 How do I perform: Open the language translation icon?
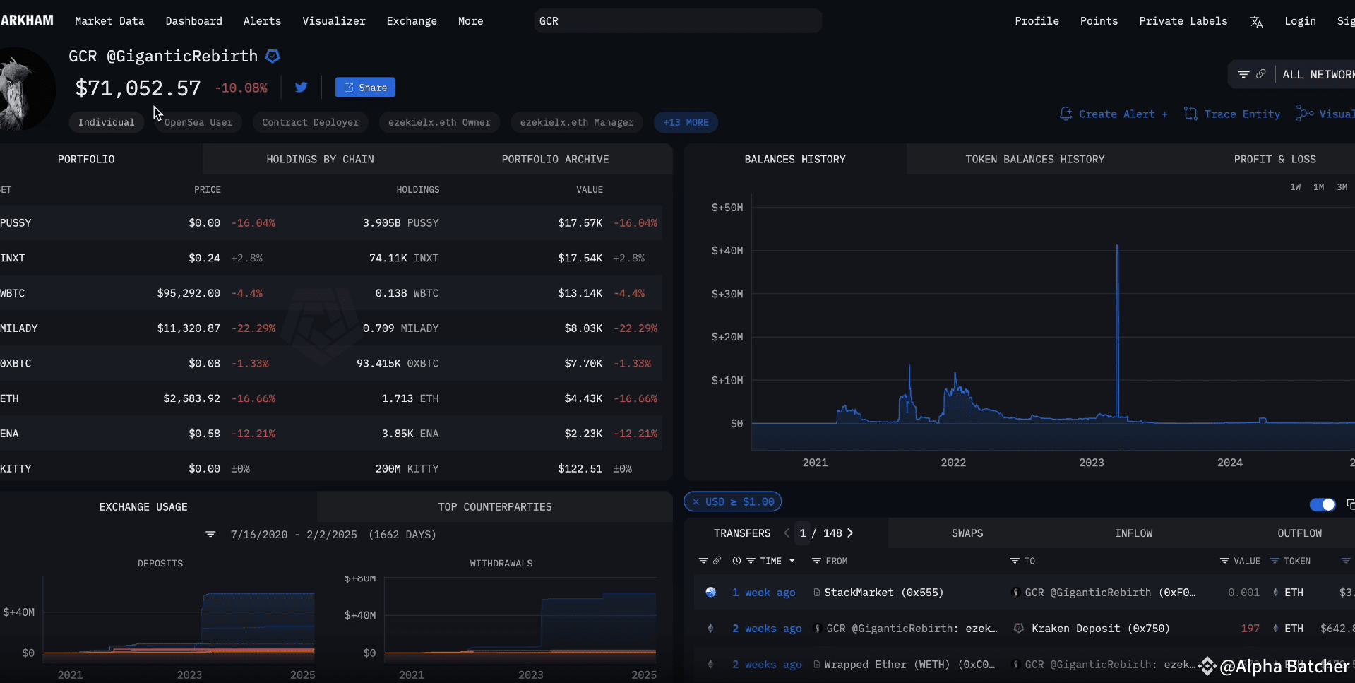click(1256, 22)
